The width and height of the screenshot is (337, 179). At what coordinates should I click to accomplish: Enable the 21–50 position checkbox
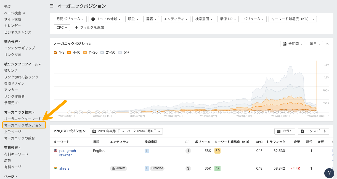(x=102, y=52)
